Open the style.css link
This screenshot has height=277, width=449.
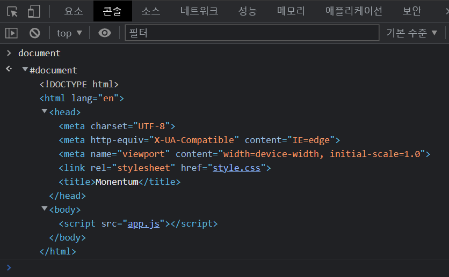click(x=236, y=168)
